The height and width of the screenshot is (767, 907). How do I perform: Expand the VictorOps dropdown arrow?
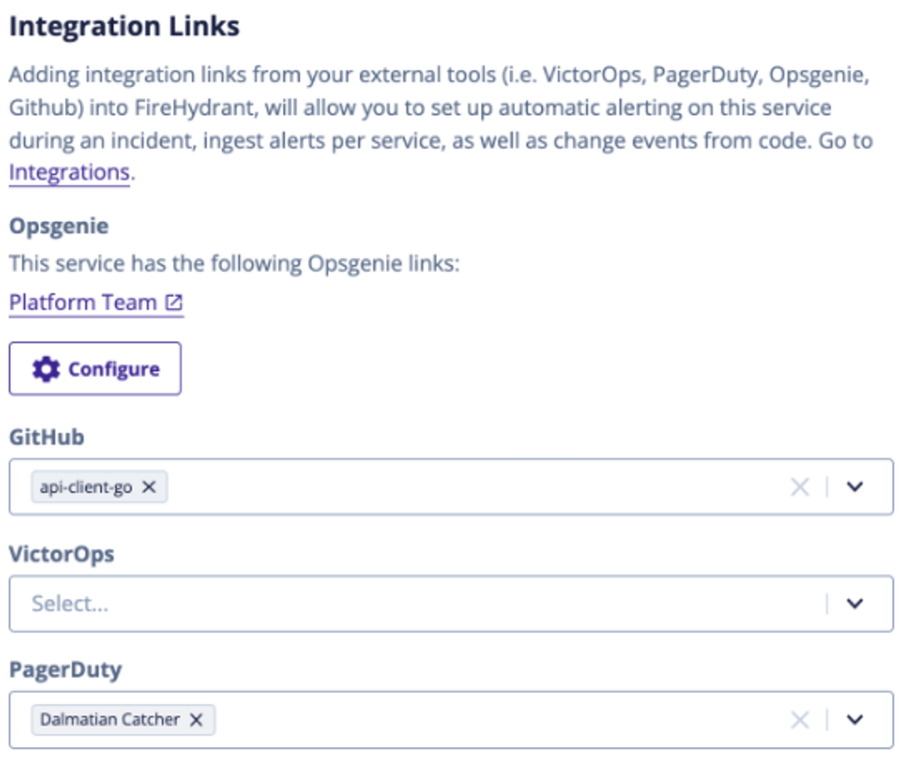pos(855,604)
